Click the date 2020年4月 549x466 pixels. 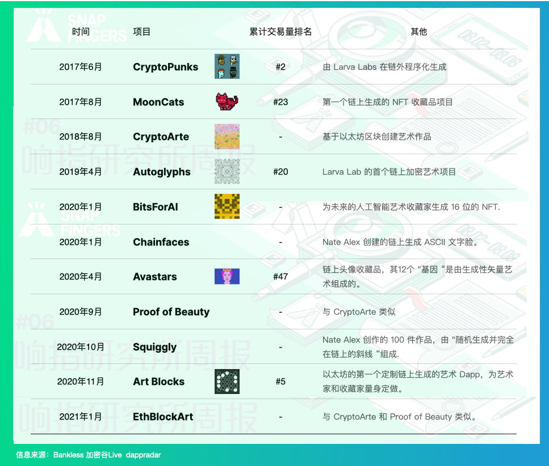pyautogui.click(x=81, y=277)
